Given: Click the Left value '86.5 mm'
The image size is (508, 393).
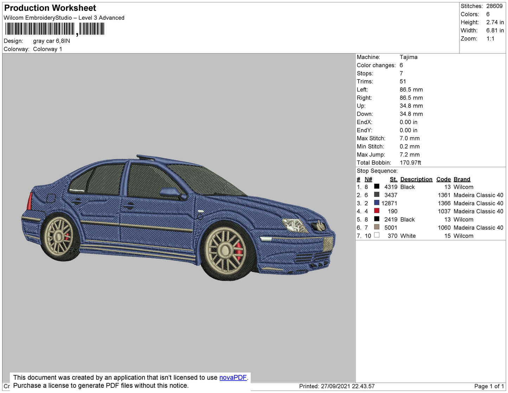Looking at the screenshot, I should click(x=411, y=89).
